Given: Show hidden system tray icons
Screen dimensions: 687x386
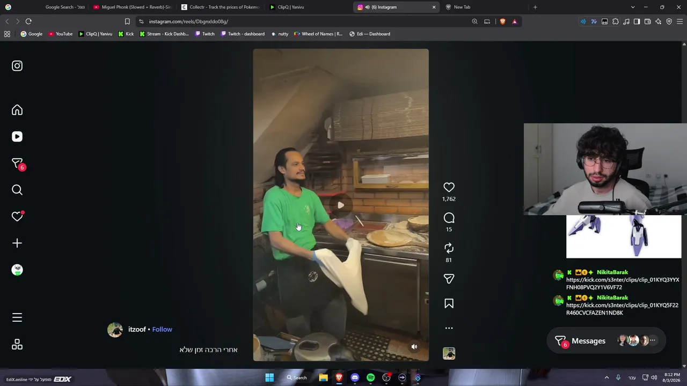Looking at the screenshot, I should pos(606,377).
